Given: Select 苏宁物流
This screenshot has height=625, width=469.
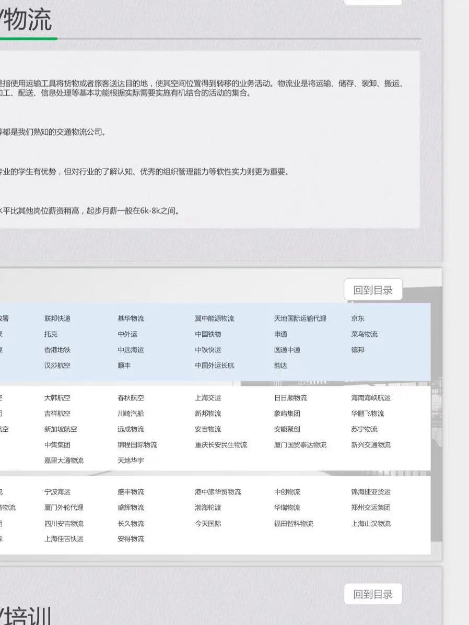Looking at the screenshot, I should pos(365,429).
